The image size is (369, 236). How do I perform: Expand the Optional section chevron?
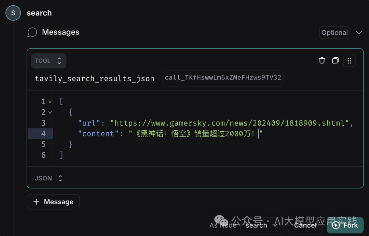coord(359,32)
